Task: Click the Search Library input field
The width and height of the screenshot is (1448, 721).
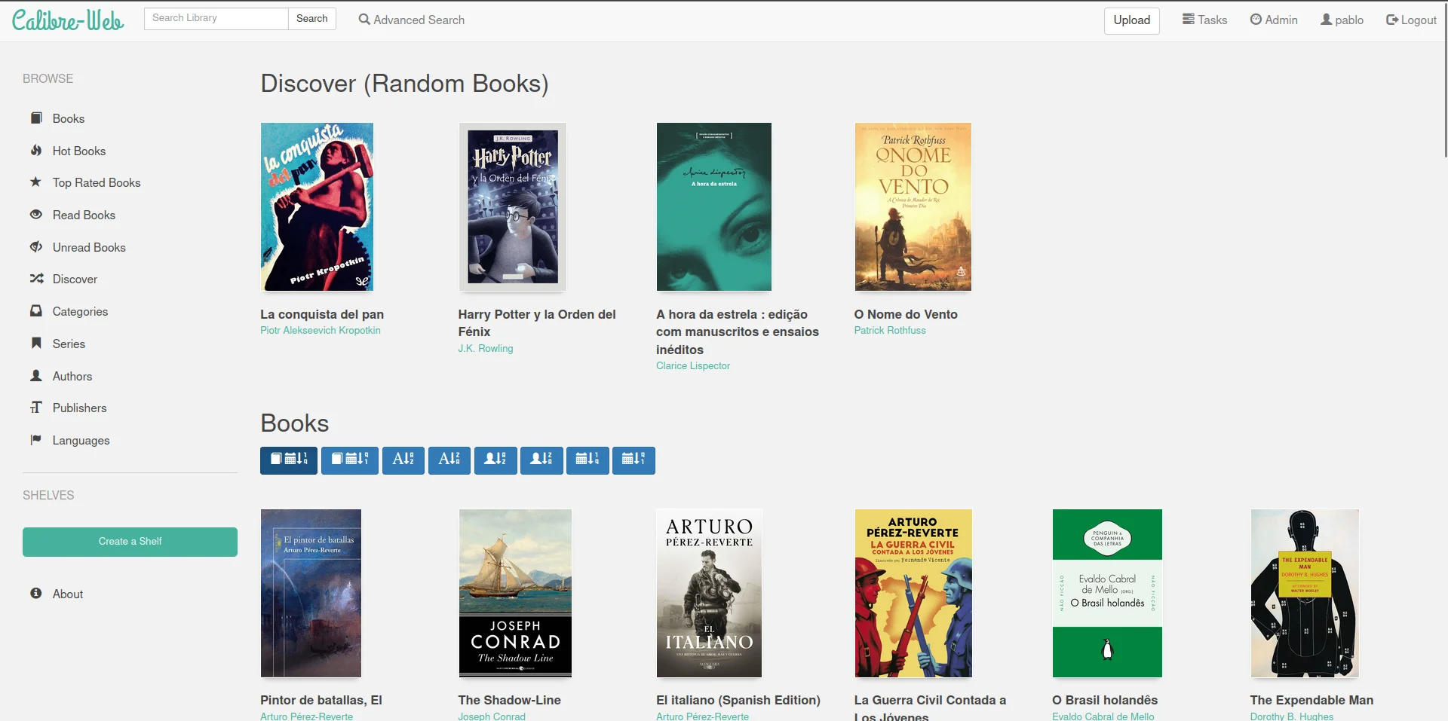Action: coord(216,19)
